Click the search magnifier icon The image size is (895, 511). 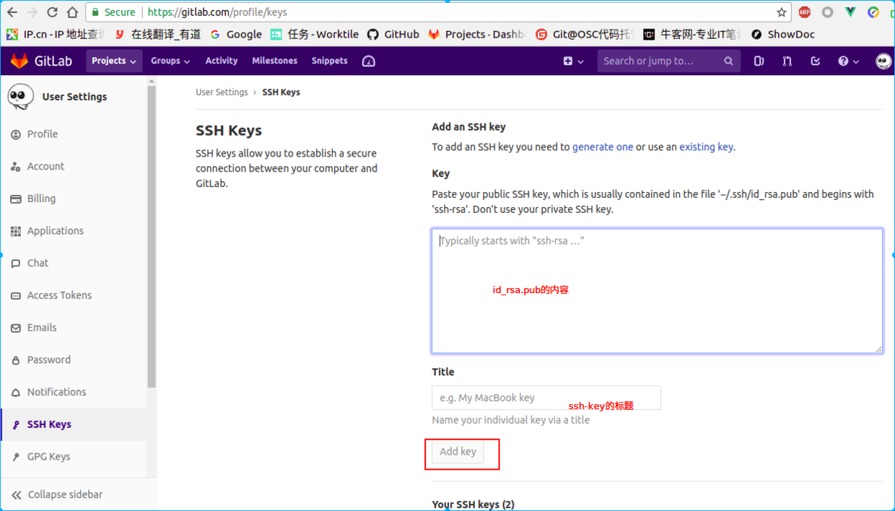click(728, 61)
